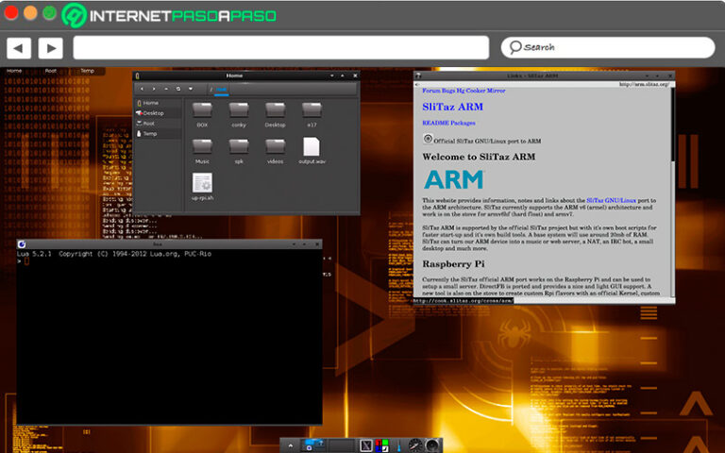This screenshot has height=453, width=725.
Task: Open the Forum link on the SliTaz page
Action: coord(431,91)
